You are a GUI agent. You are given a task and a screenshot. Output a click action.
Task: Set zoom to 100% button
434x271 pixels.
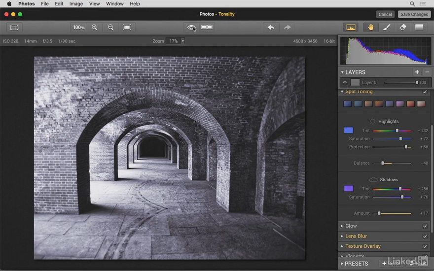click(78, 27)
